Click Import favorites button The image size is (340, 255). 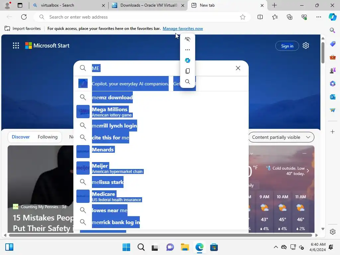tap(23, 29)
